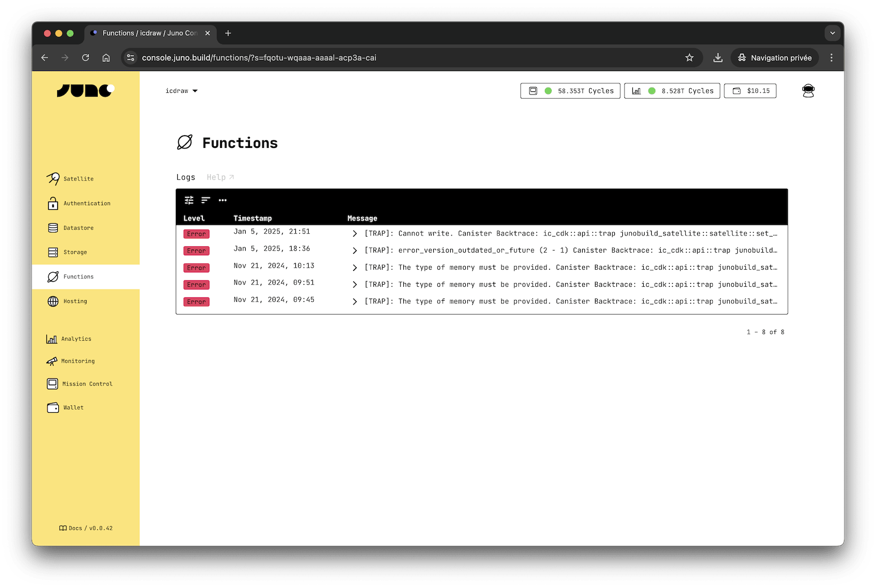The width and height of the screenshot is (876, 588).
Task: Click the astronaut profile icon
Action: point(808,90)
